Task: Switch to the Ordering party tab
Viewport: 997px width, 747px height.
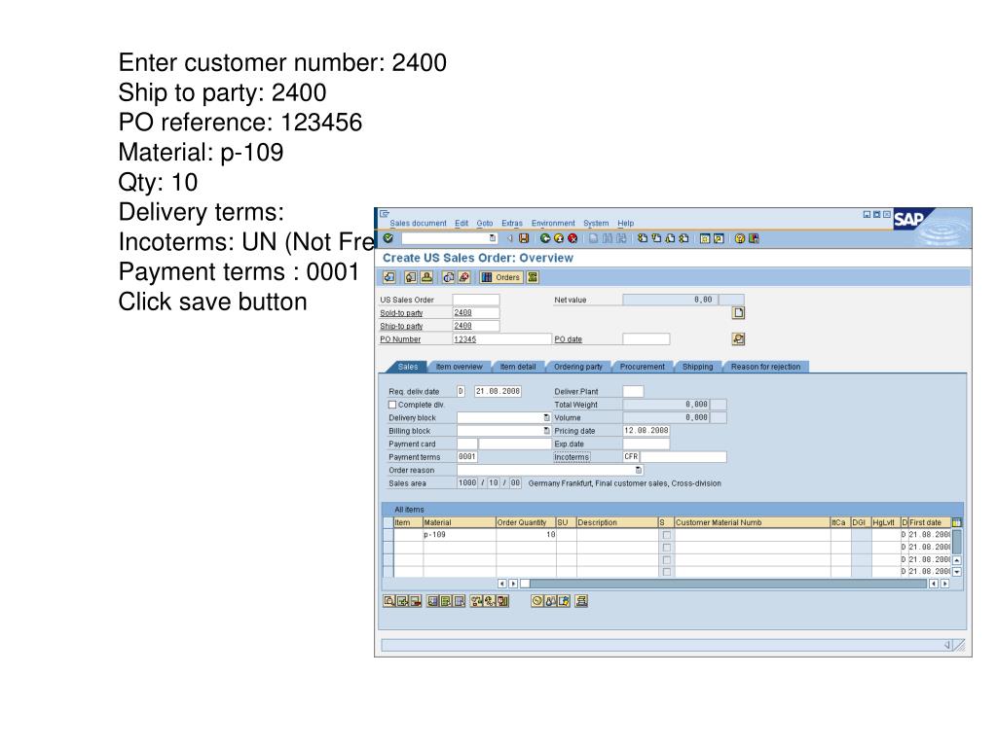Action: (578, 367)
